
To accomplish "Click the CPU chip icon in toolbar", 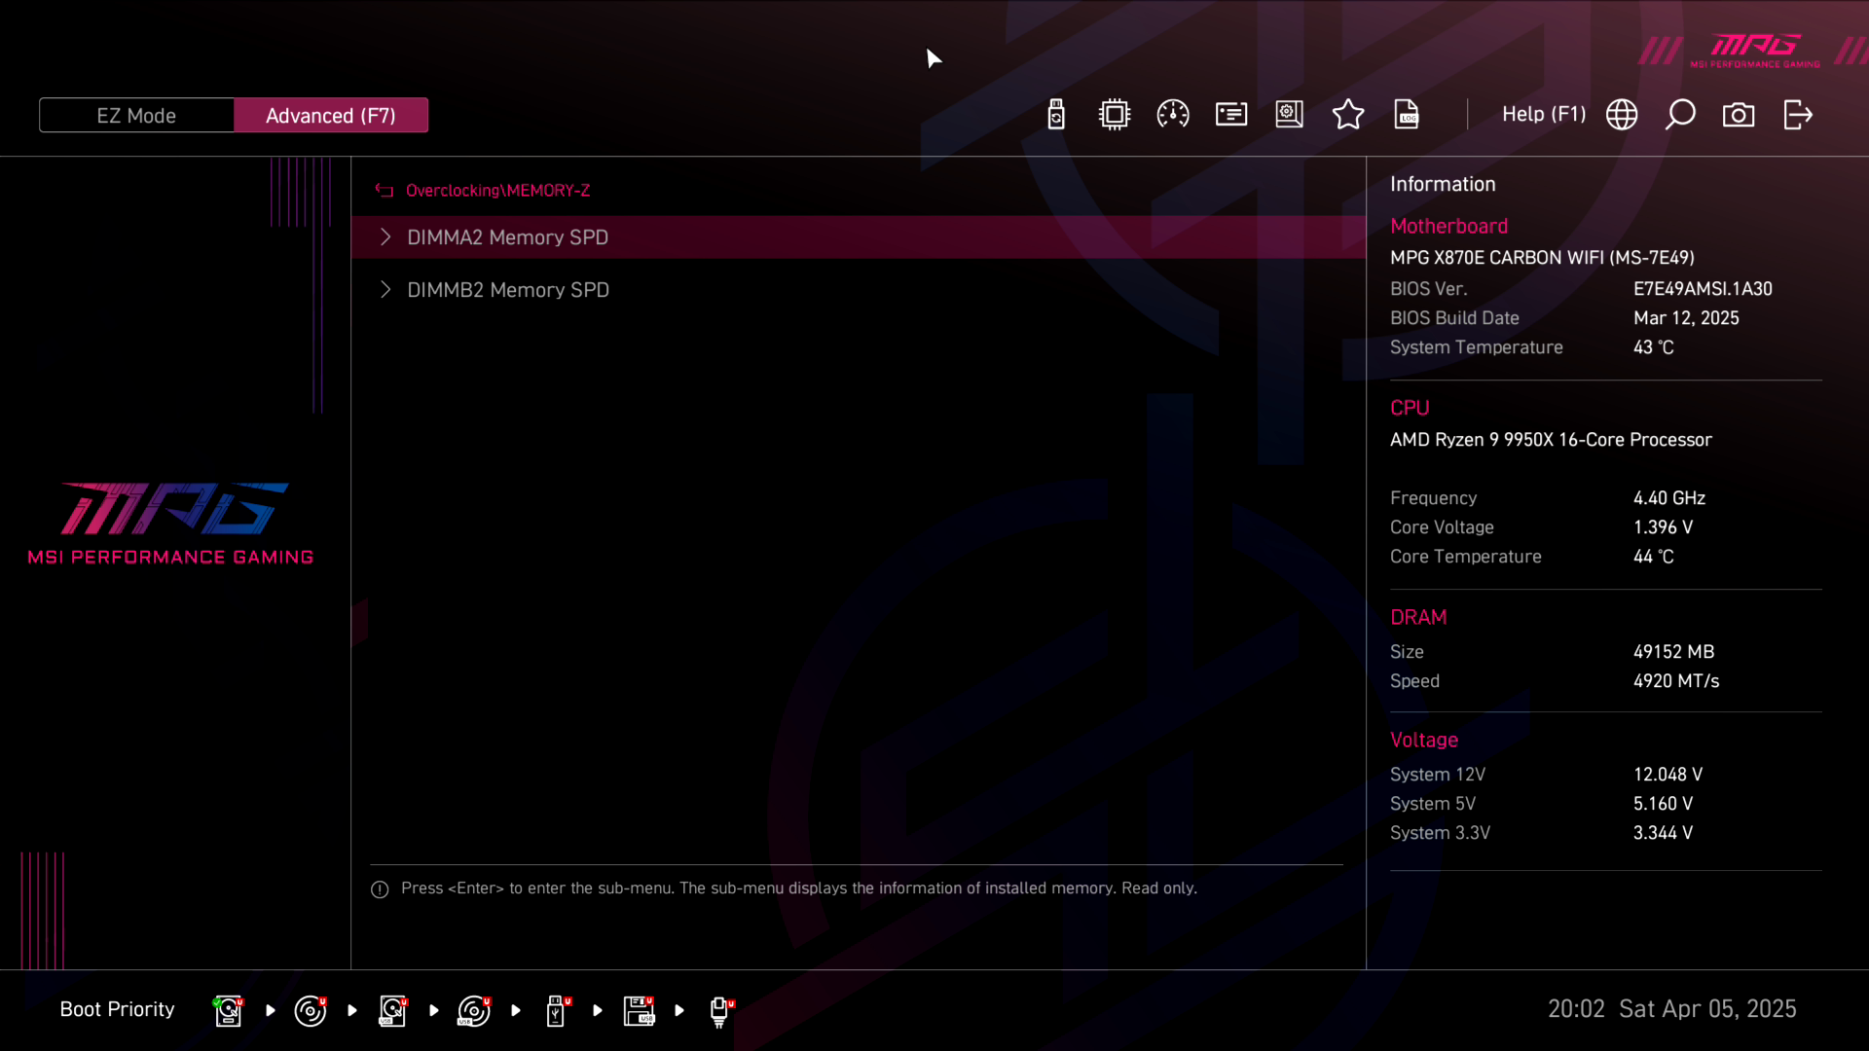I will pyautogui.click(x=1115, y=115).
